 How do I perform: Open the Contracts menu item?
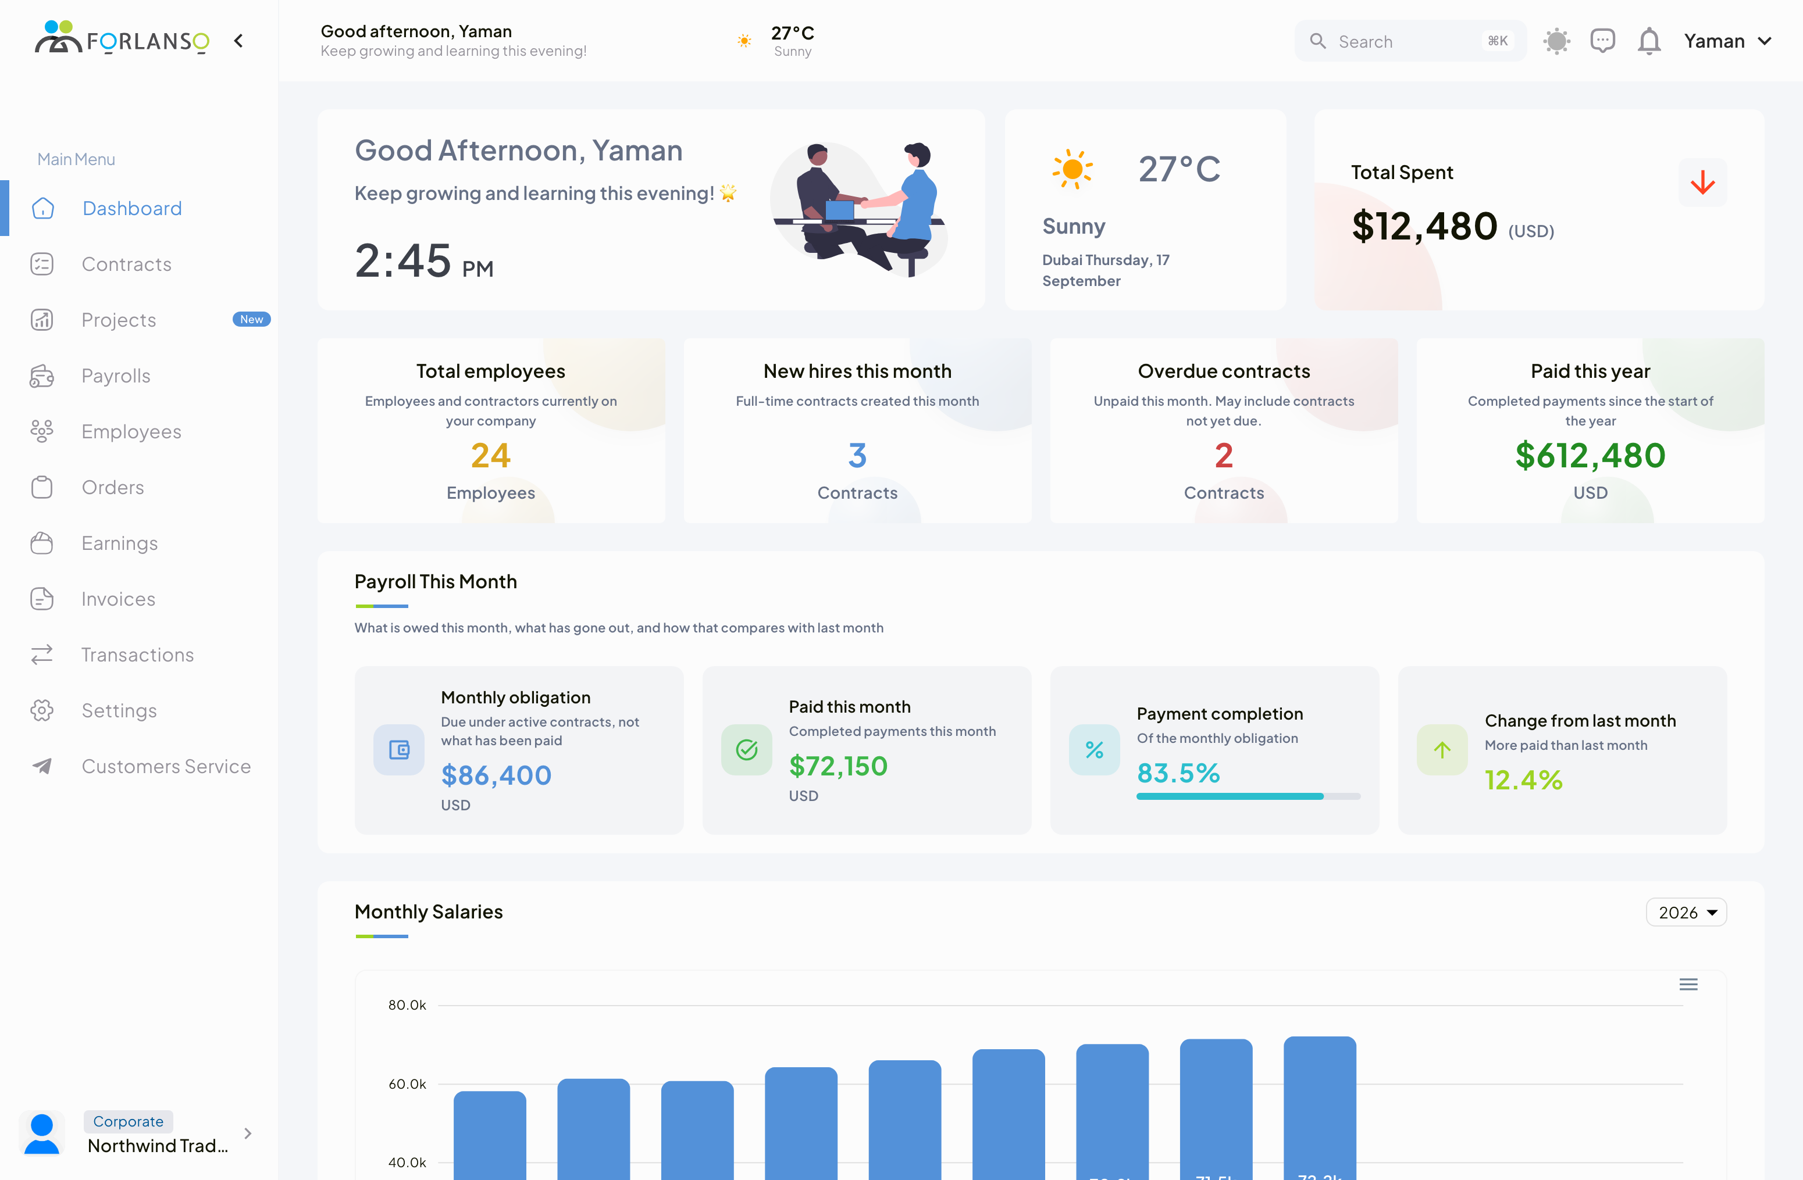(140, 264)
